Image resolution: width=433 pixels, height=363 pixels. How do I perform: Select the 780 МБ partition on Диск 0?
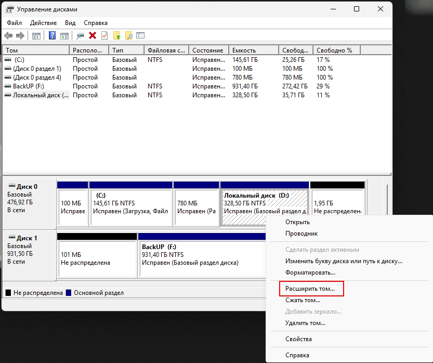pos(196,204)
